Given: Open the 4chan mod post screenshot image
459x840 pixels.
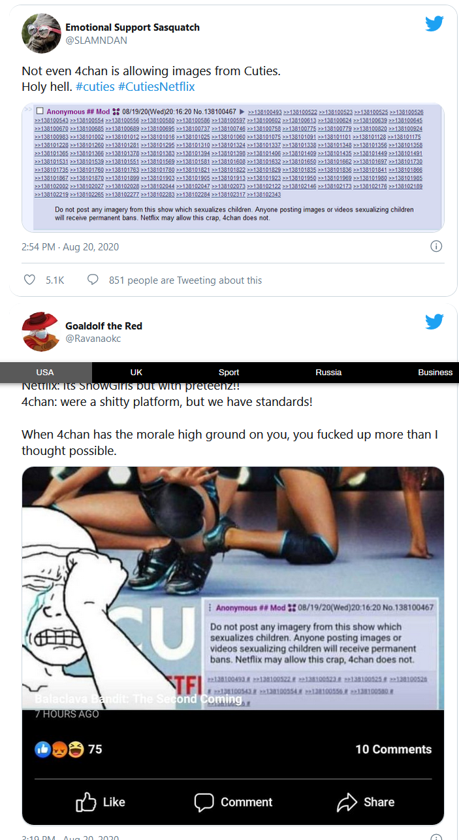Looking at the screenshot, I should coord(233,167).
